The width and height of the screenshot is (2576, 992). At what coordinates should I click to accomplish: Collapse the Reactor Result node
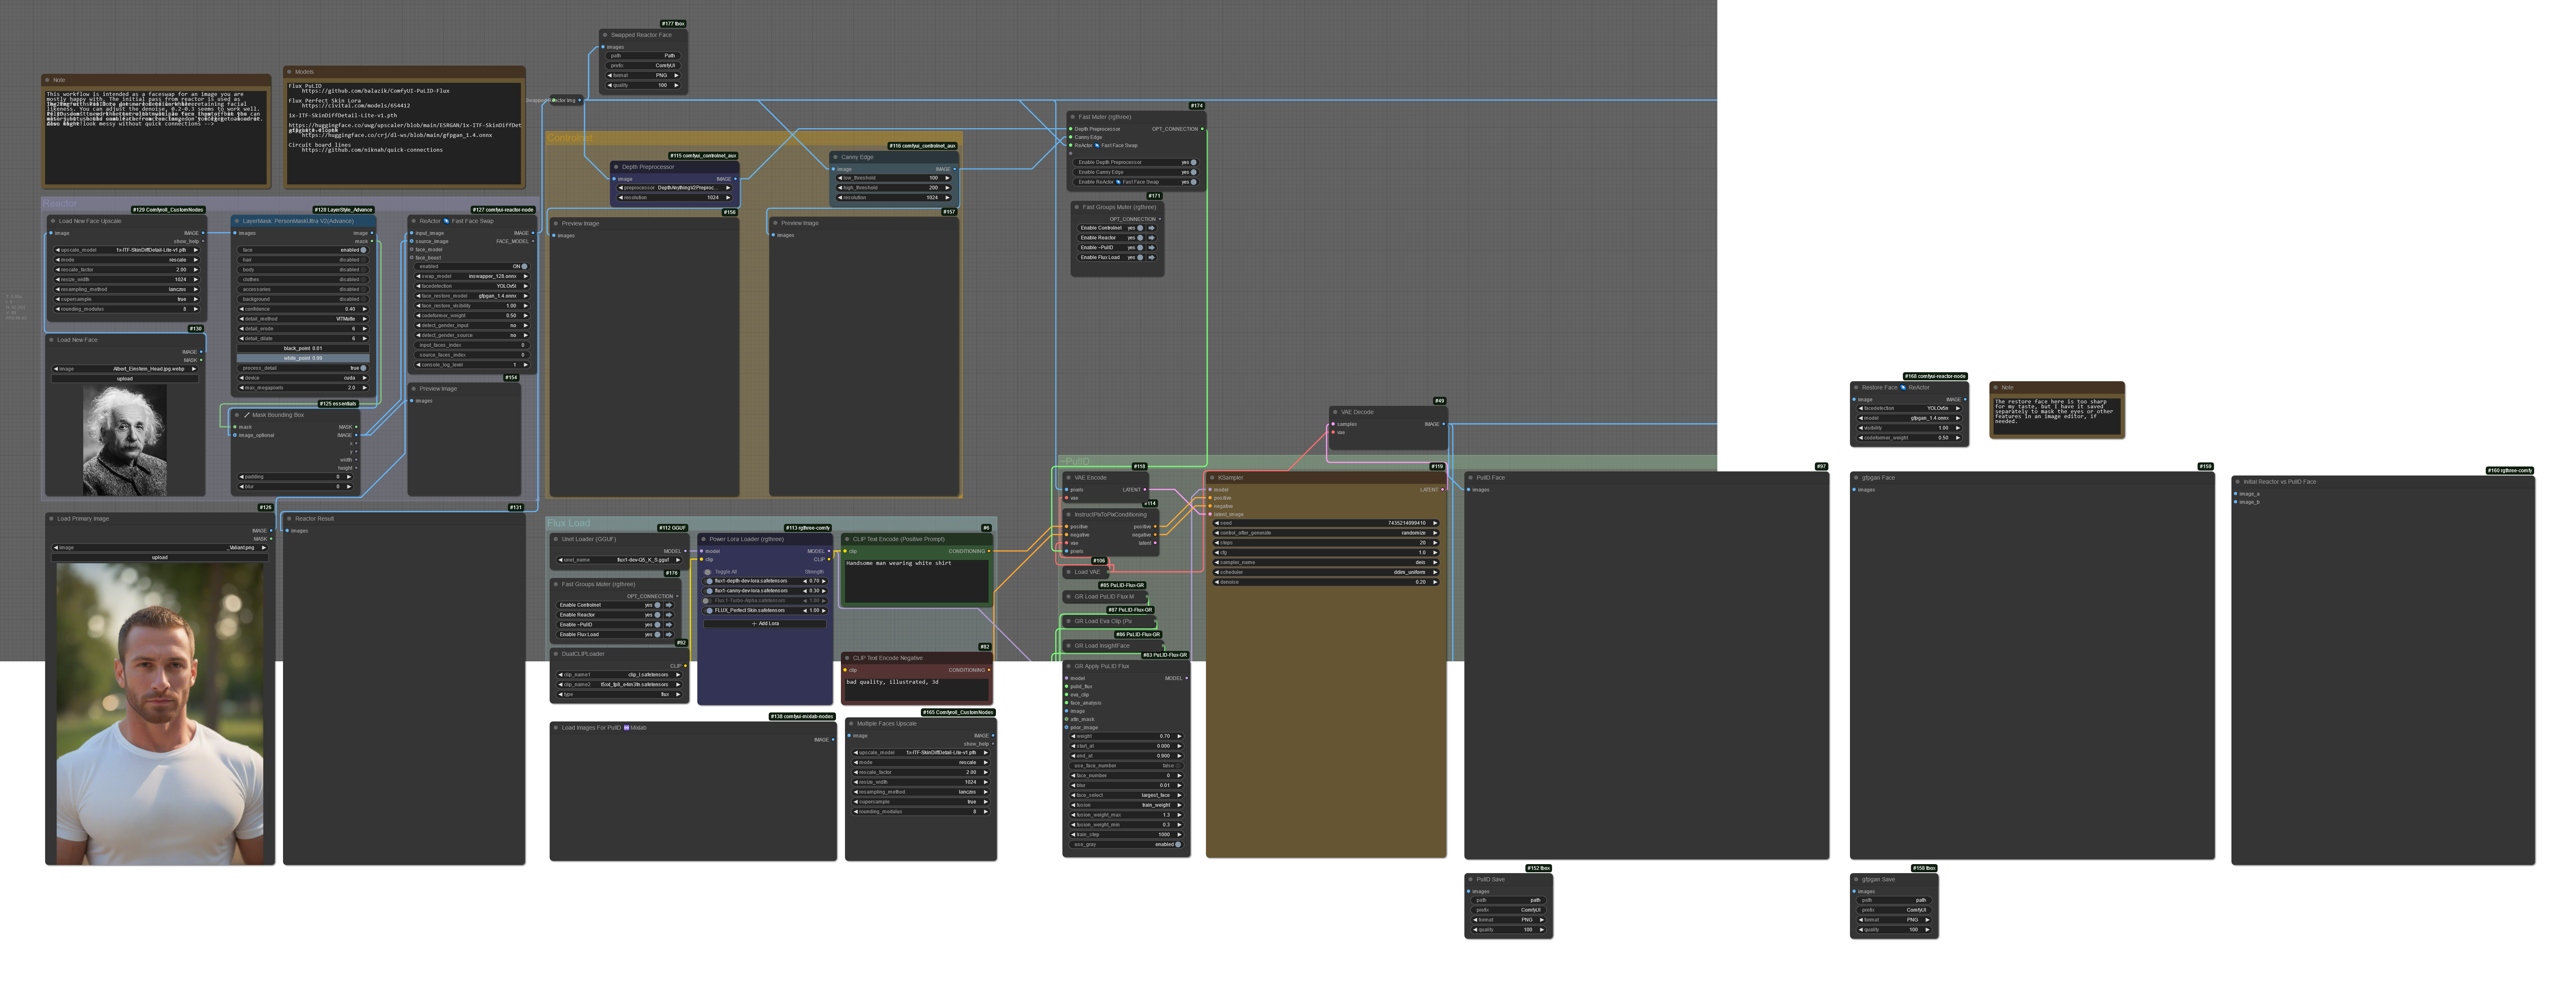(x=289, y=519)
